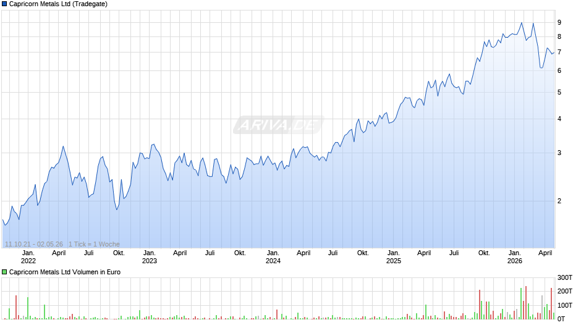This screenshot has width=581, height=325.
Task: Click the '1 Tick = 1 Woche' text
Action: 94,244
